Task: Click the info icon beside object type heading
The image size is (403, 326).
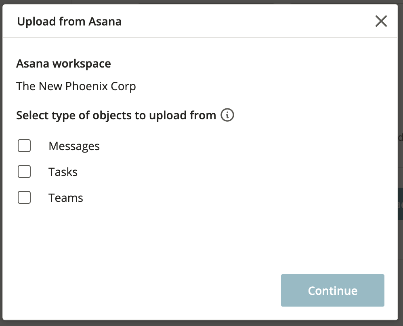Action: [227, 115]
